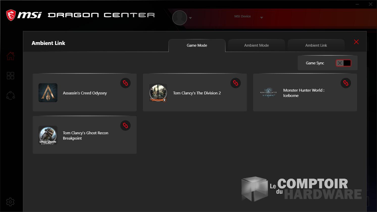Open the settings gear in sidebar
Image resolution: width=377 pixels, height=212 pixels.
(10, 202)
